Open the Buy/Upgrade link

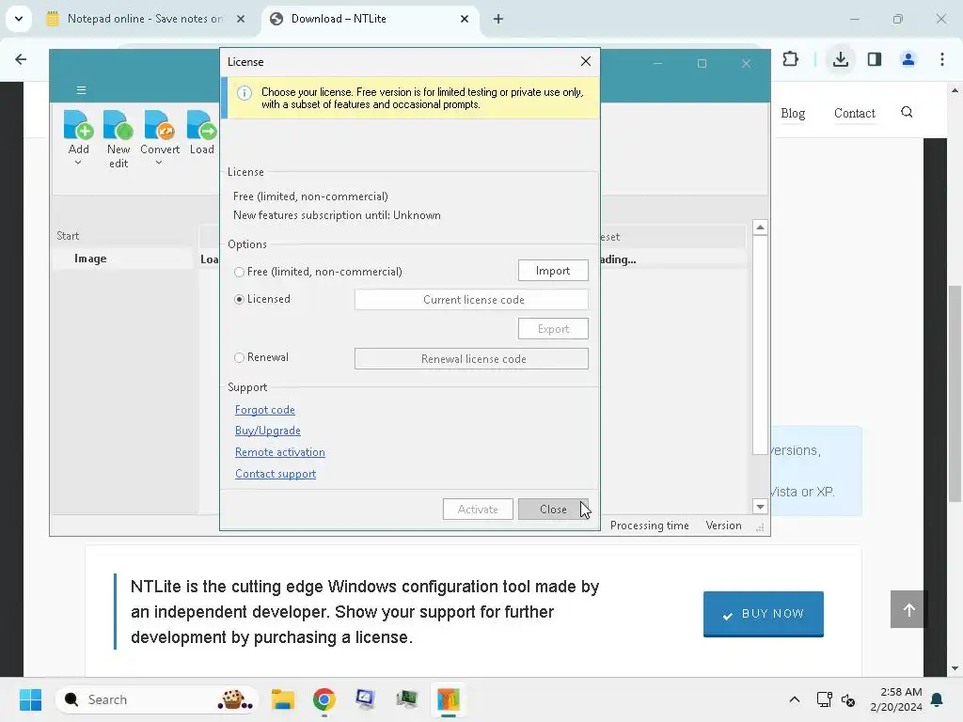click(268, 431)
